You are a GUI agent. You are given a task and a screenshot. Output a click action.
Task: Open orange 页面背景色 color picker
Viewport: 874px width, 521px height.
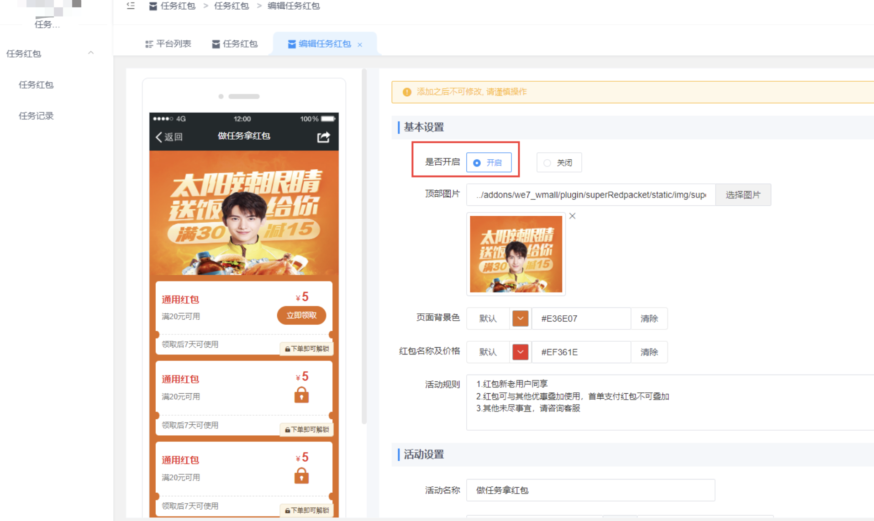520,318
